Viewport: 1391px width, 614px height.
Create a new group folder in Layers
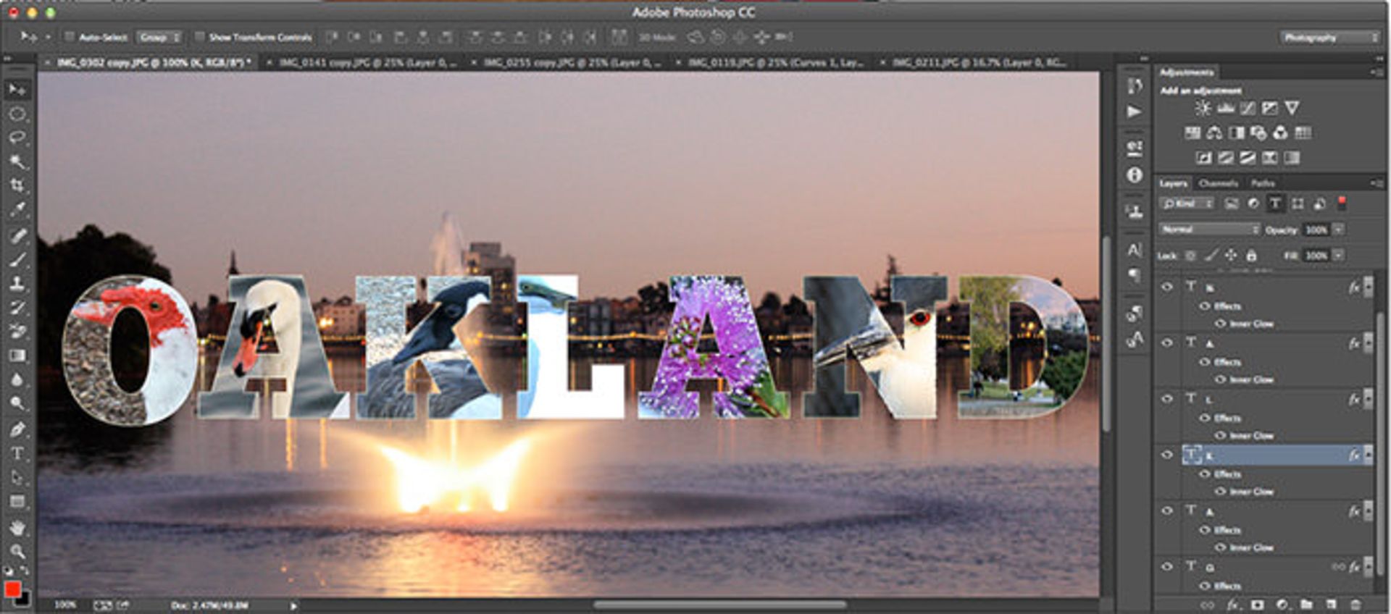(1306, 605)
